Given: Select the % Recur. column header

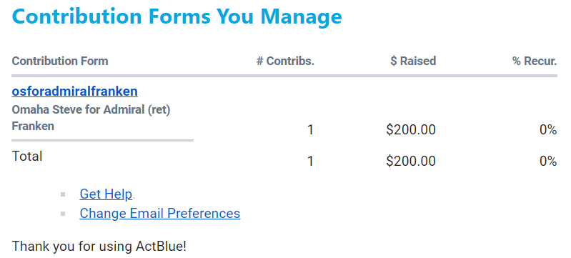Looking at the screenshot, I should pos(535,61).
